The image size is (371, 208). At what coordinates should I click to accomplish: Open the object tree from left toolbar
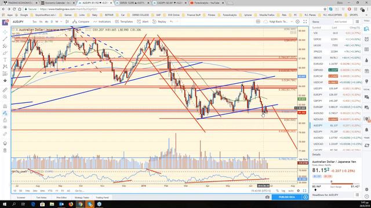point(5,143)
